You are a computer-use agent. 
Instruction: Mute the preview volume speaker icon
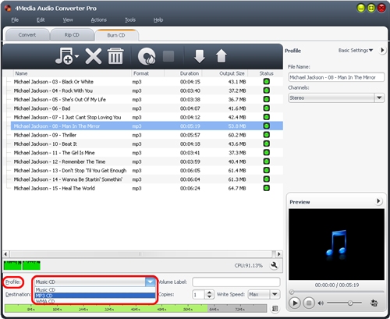[321, 303]
